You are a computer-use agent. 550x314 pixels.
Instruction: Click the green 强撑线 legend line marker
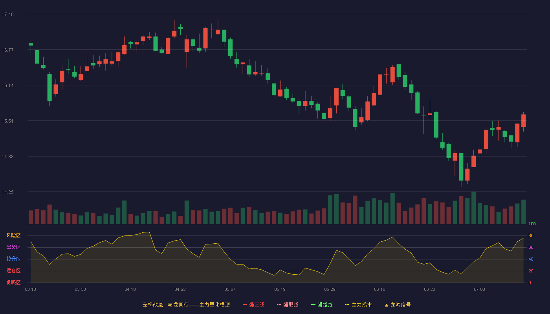313,305
